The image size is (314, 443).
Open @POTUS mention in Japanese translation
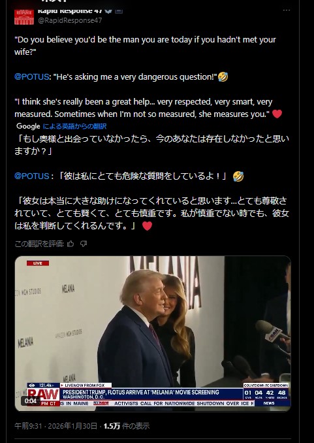click(31, 176)
